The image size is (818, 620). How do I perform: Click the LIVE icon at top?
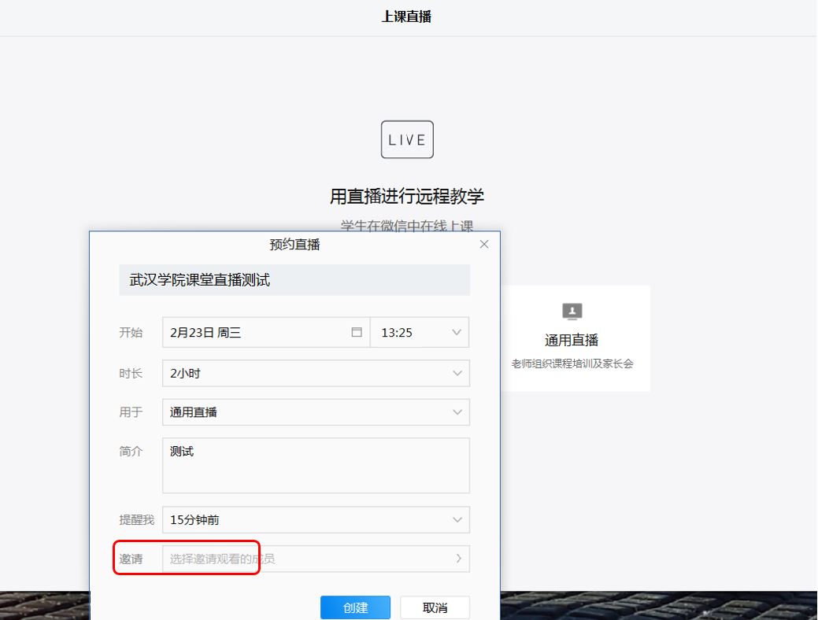[x=406, y=140]
